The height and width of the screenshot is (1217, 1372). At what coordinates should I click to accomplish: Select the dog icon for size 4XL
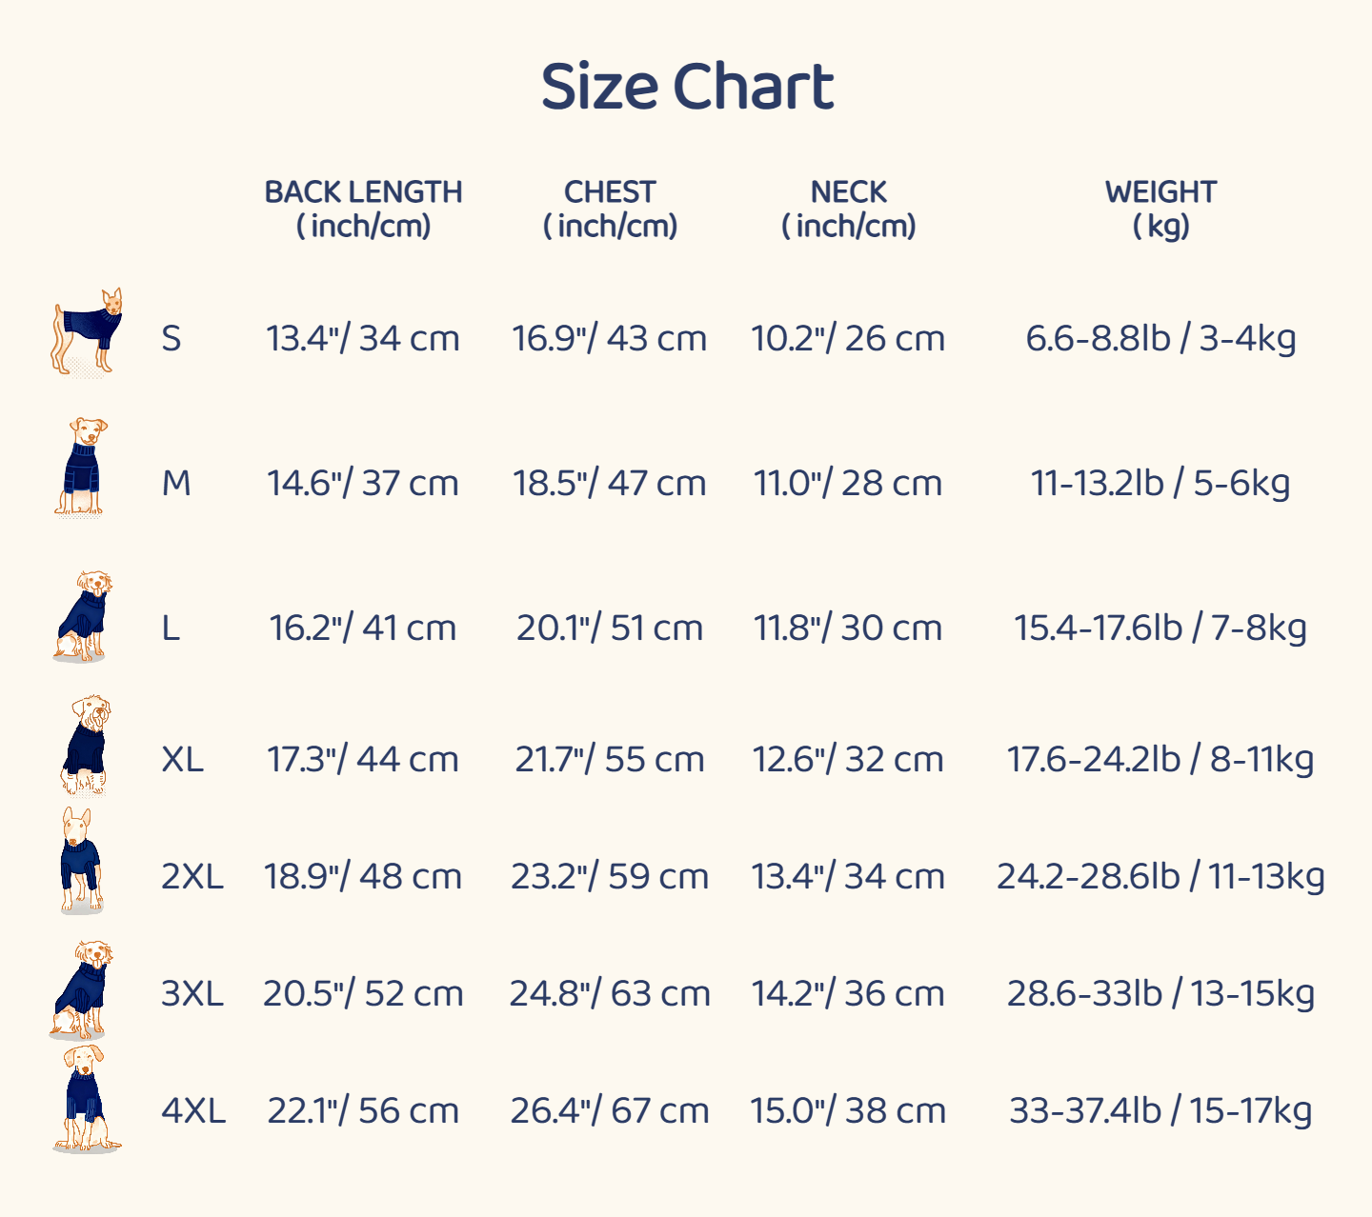tap(86, 1100)
